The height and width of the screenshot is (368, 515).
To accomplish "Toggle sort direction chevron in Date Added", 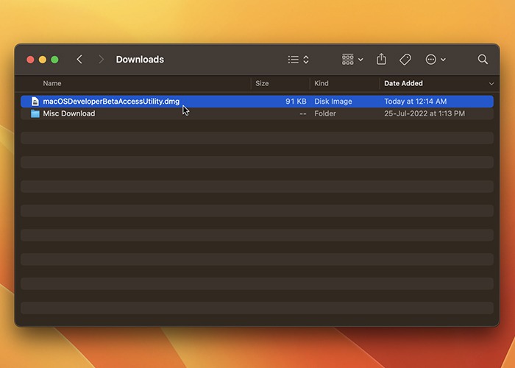I will coord(491,84).
